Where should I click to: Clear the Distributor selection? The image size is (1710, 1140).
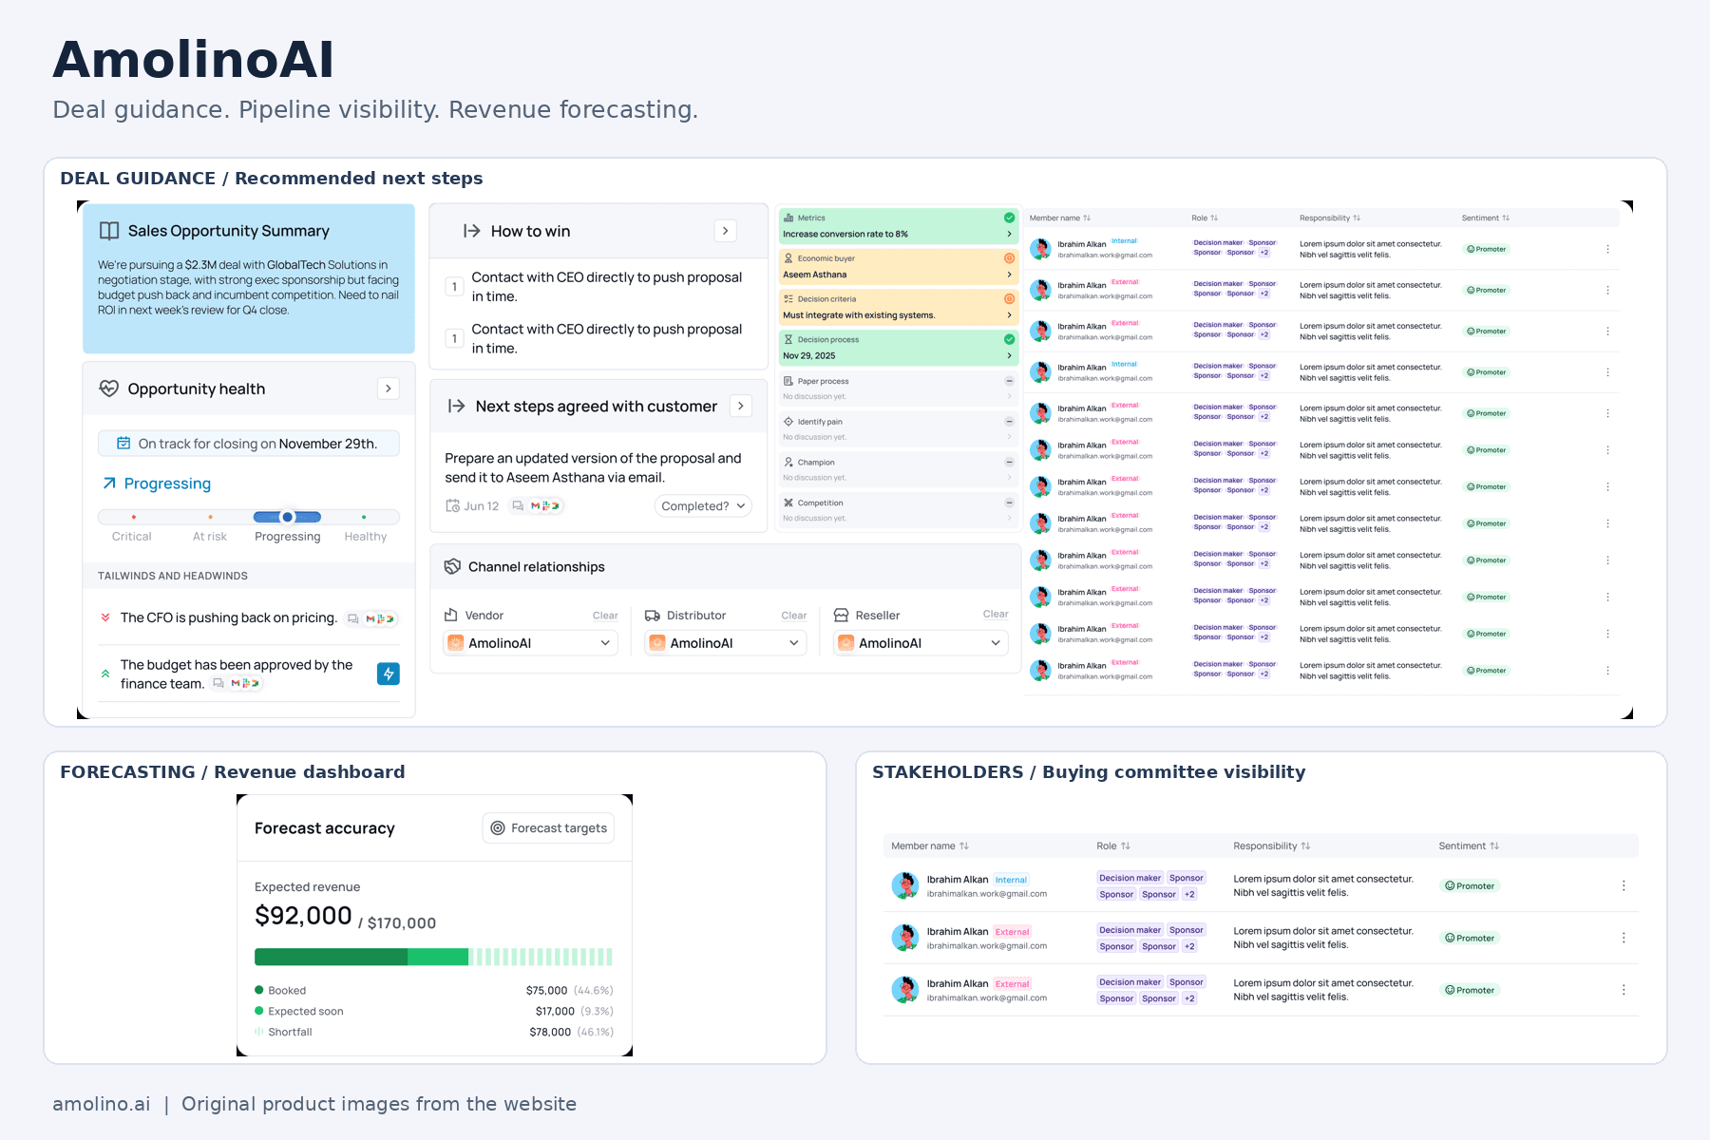click(x=793, y=616)
